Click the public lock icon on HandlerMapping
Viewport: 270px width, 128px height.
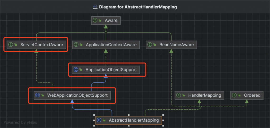[x=184, y=95]
